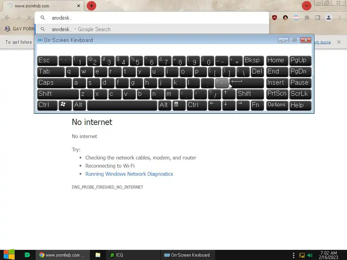Click the PgUp key

[300, 61]
